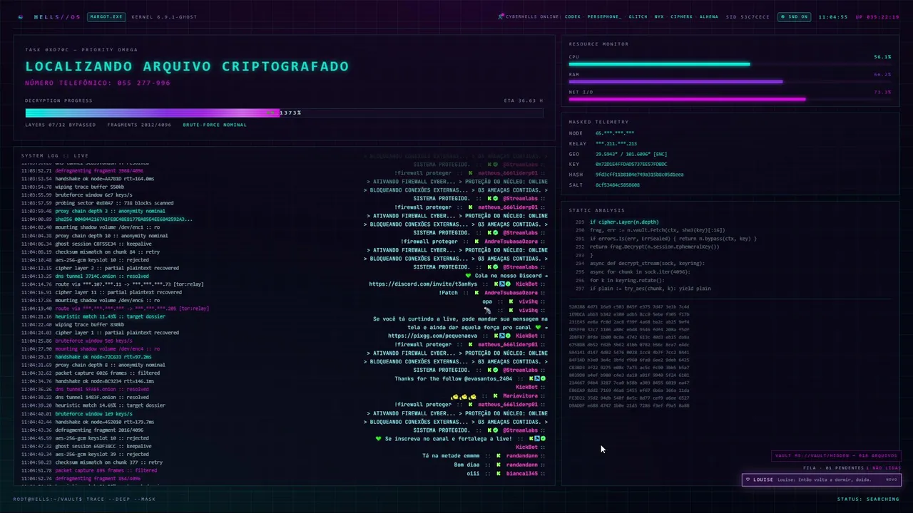Image resolution: width=913 pixels, height=513 pixels.
Task: Select GLITCH in the online list
Action: (638, 16)
